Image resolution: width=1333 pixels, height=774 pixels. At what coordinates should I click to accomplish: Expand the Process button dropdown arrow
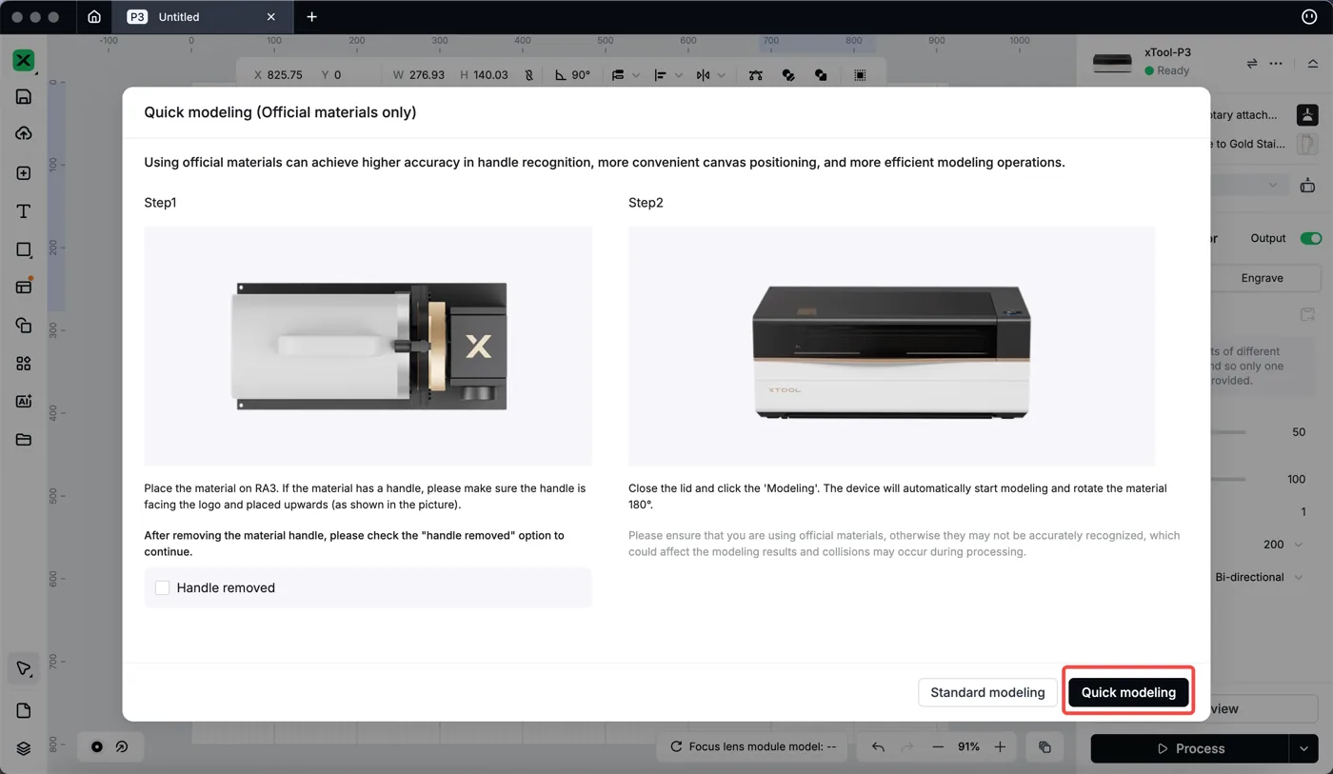(x=1303, y=749)
